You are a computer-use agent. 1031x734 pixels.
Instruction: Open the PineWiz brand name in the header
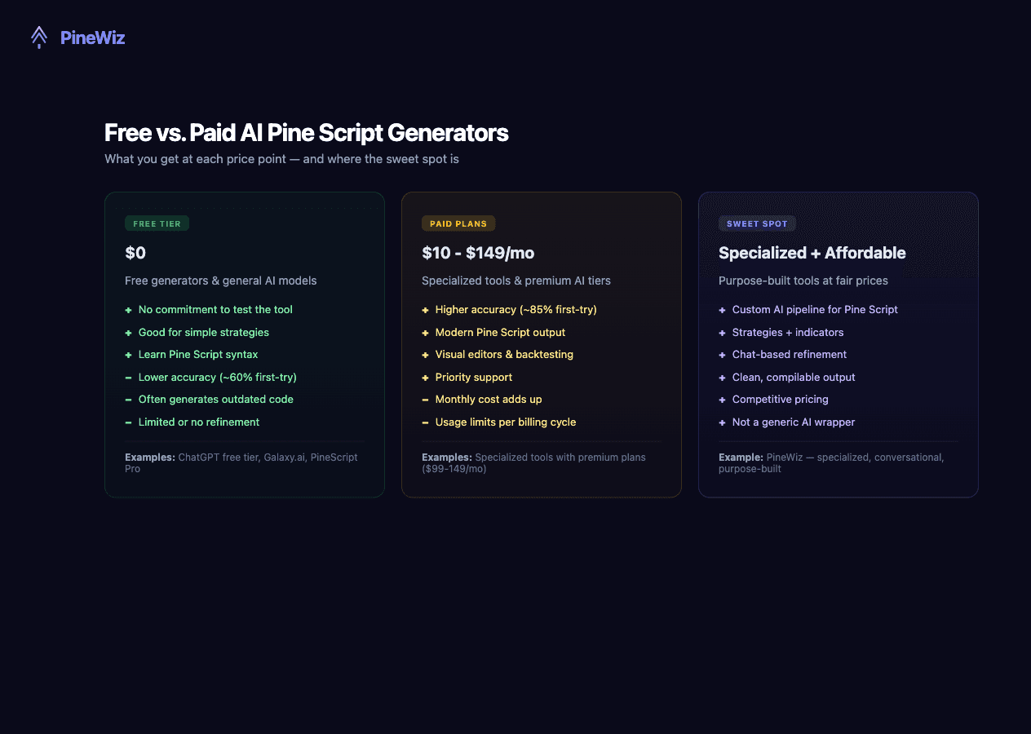click(92, 38)
